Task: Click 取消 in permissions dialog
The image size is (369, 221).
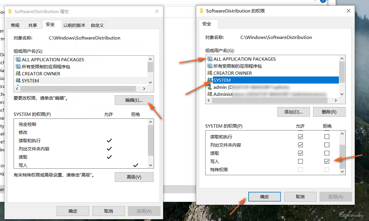Action: 300,196
